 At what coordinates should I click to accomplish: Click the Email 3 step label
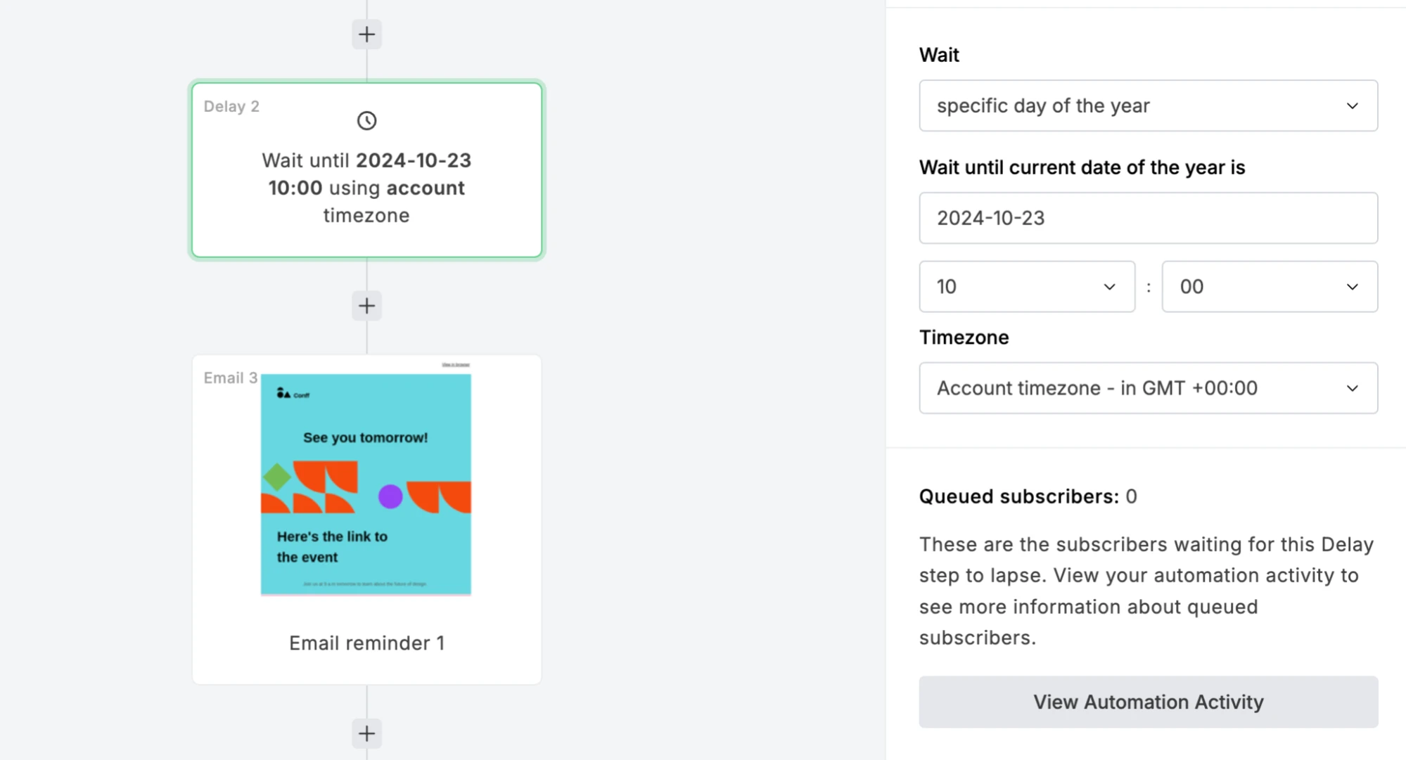coord(230,378)
